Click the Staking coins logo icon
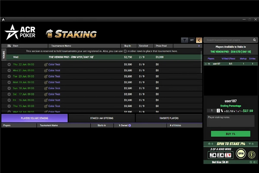This screenshot has height=173, width=259. [49, 34]
